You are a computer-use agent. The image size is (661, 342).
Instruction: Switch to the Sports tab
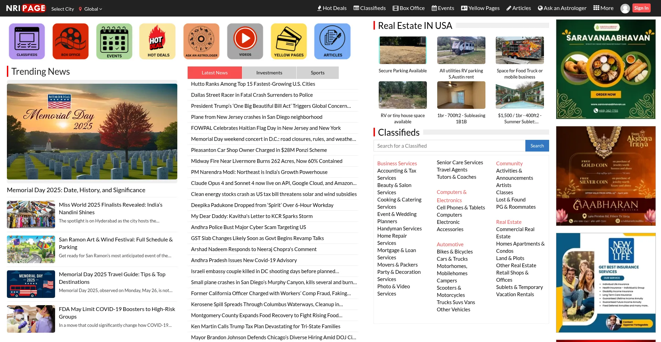317,73
